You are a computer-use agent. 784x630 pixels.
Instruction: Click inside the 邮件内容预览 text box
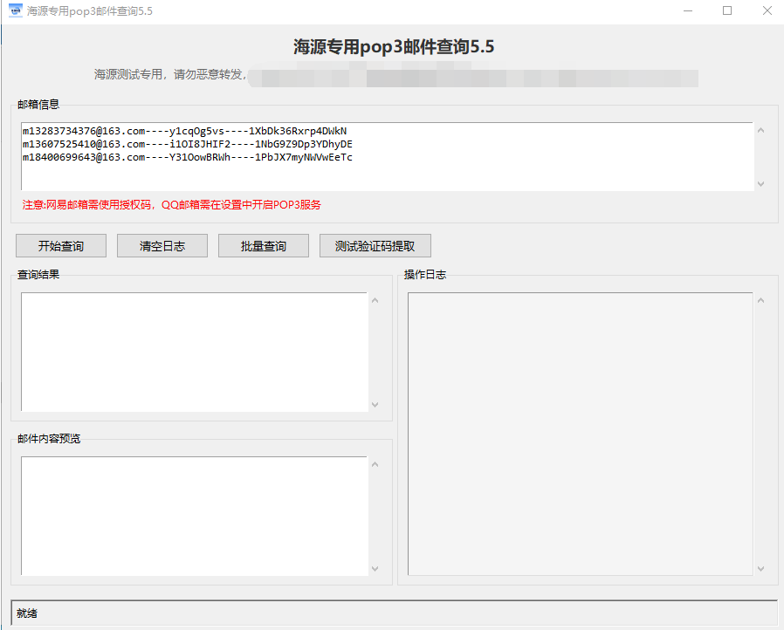click(194, 516)
